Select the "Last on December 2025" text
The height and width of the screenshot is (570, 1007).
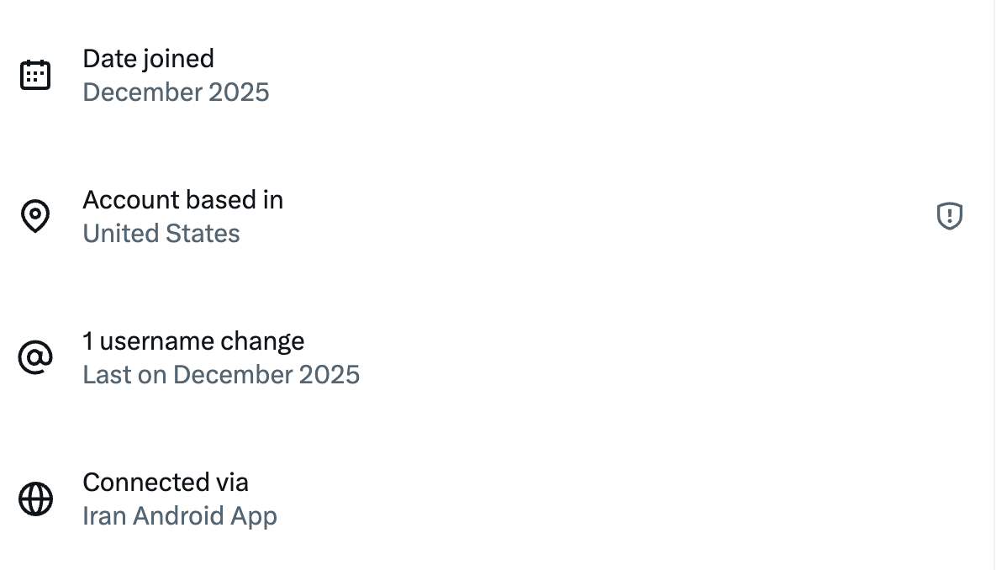pos(221,375)
